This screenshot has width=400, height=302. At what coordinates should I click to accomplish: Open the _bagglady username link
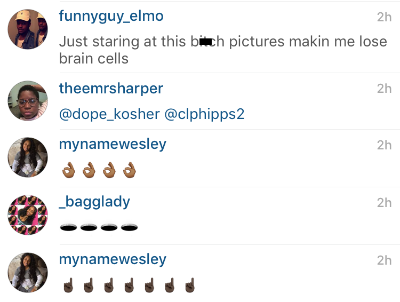94,202
